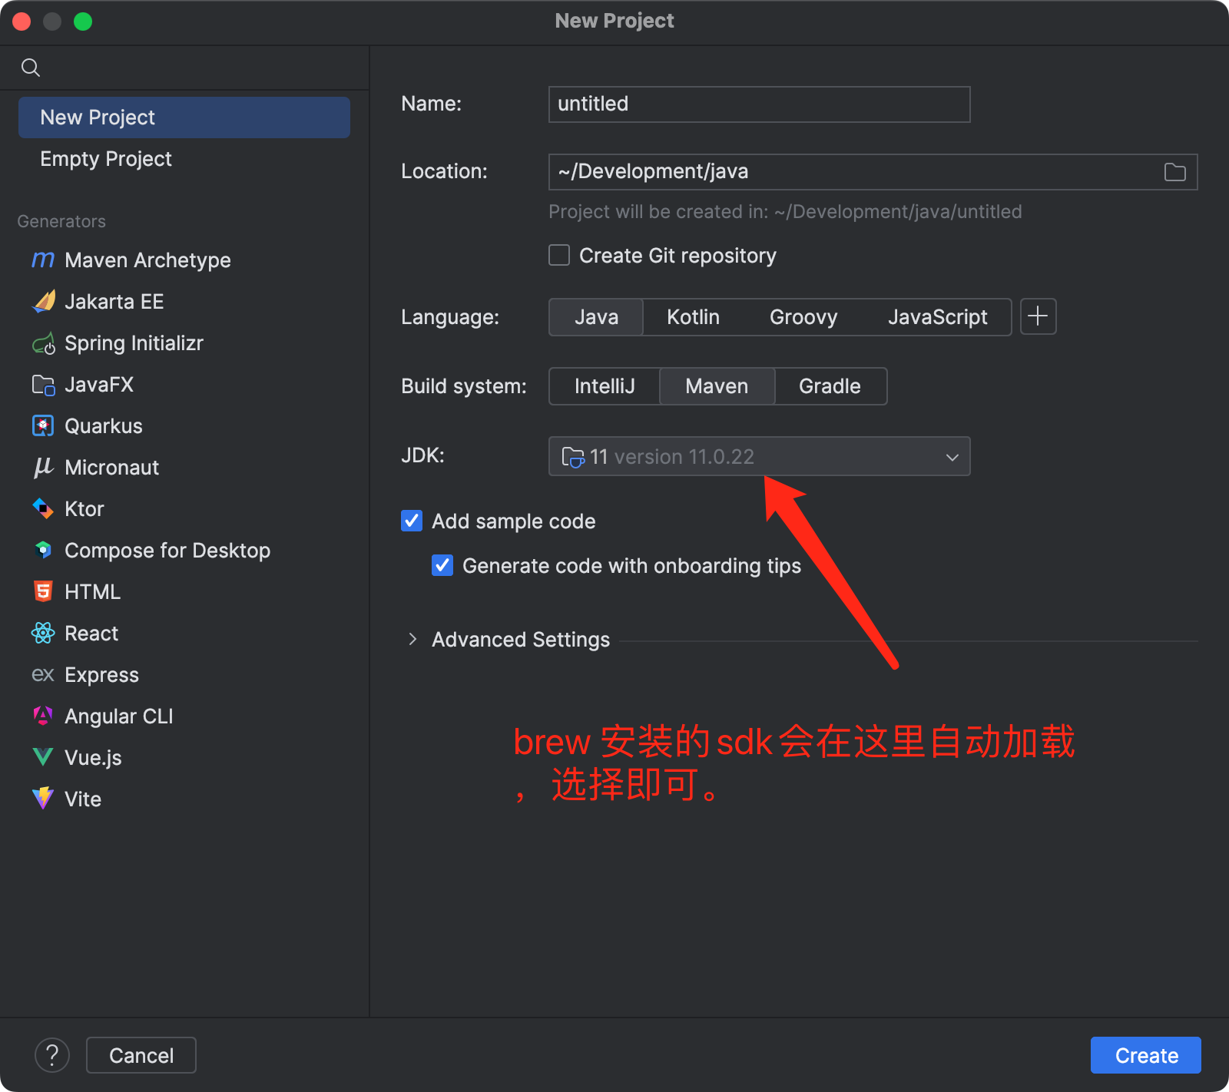
Task: Choose Java as the language
Action: tap(596, 317)
